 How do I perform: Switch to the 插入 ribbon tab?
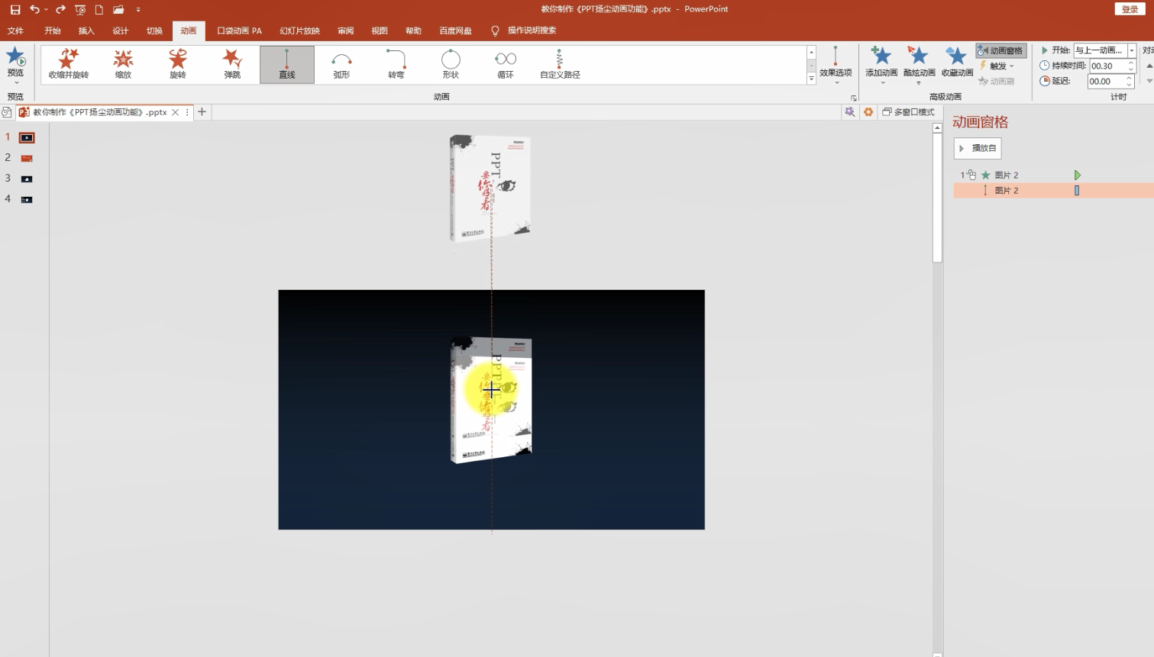point(86,31)
